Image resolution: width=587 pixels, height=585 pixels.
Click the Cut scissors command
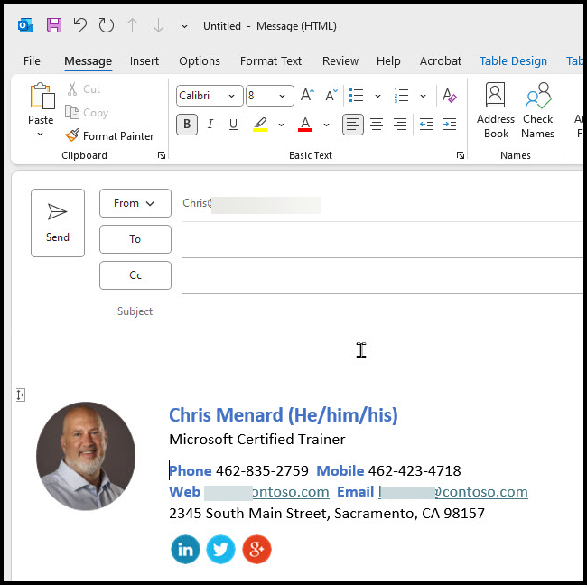click(83, 89)
